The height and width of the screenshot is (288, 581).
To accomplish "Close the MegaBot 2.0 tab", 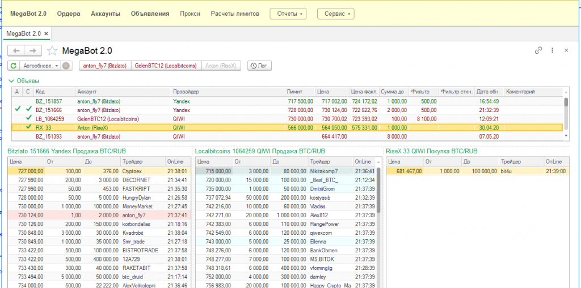I will (47, 33).
